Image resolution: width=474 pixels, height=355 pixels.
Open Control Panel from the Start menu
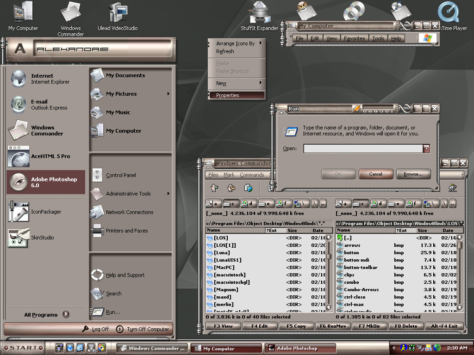[x=130, y=175]
